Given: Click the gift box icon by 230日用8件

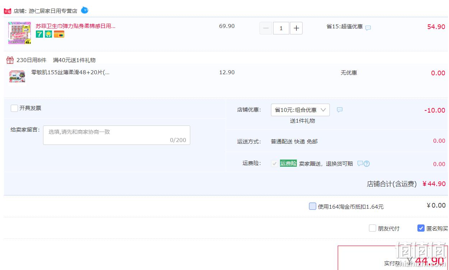Looking at the screenshot, I should point(10,60).
